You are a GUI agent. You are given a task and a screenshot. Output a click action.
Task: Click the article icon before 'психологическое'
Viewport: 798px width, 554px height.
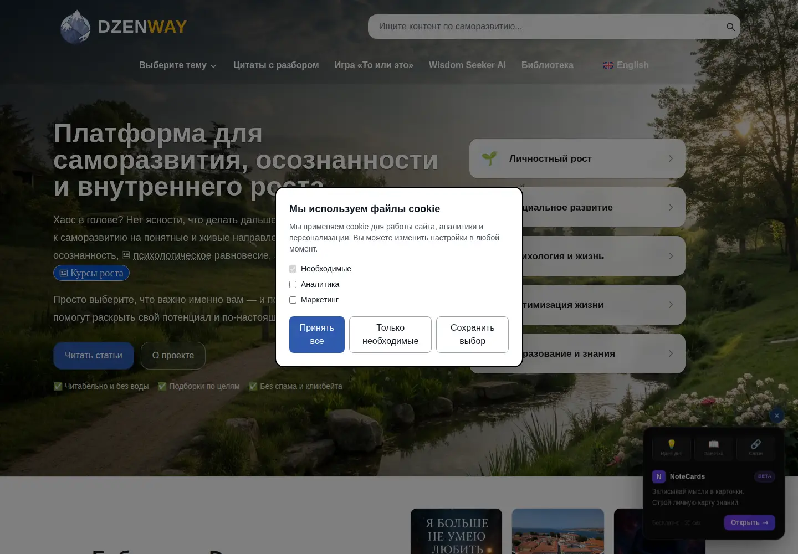pos(126,255)
